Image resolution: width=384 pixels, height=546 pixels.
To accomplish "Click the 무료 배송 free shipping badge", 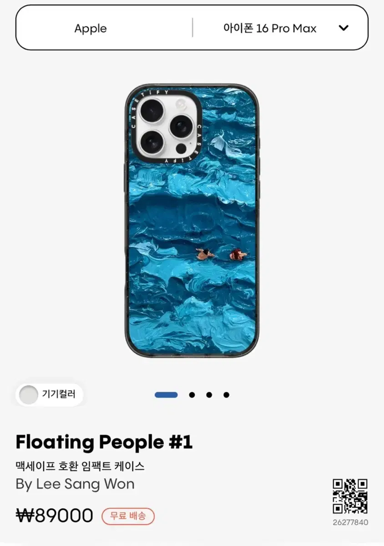I will [128, 516].
